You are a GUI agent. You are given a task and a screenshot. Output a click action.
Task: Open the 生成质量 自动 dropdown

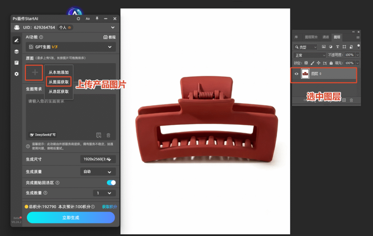tap(98, 172)
